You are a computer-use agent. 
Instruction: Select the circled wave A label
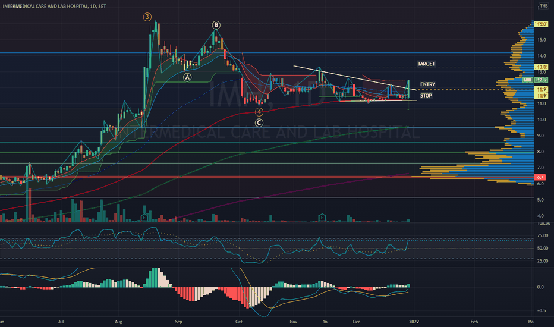pos(187,77)
